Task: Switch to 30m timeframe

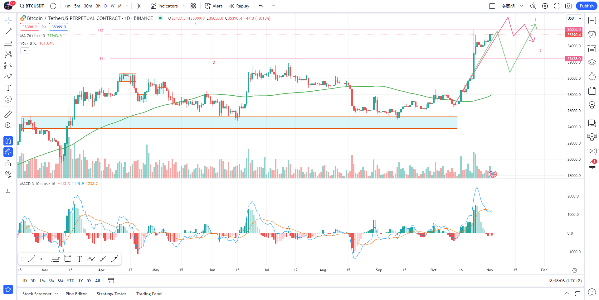Action: coord(88,6)
